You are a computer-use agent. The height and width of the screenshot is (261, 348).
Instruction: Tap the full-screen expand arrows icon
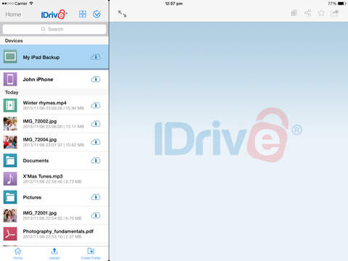click(x=122, y=14)
